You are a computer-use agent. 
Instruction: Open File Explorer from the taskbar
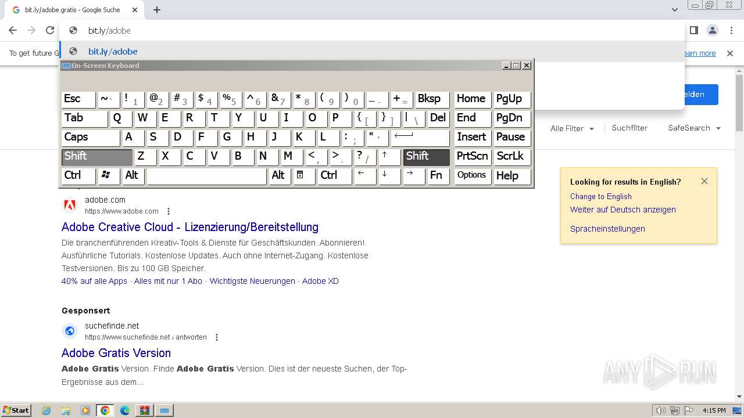(66, 410)
